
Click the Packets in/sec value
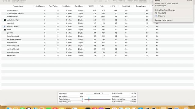pyautogui.click(x=82, y=99)
